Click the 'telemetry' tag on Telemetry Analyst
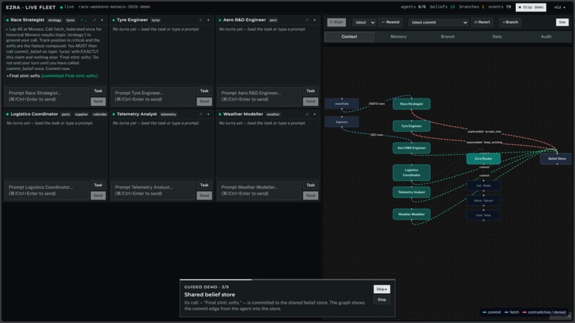Image resolution: width=575 pixels, height=323 pixels. pyautogui.click(x=168, y=114)
